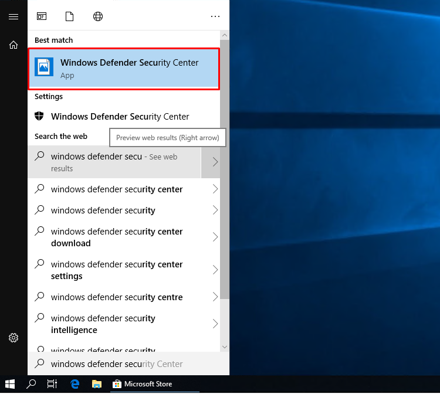The width and height of the screenshot is (440, 394).
Task: Expand arrow for 'security centre' suggestion
Action: point(215,297)
